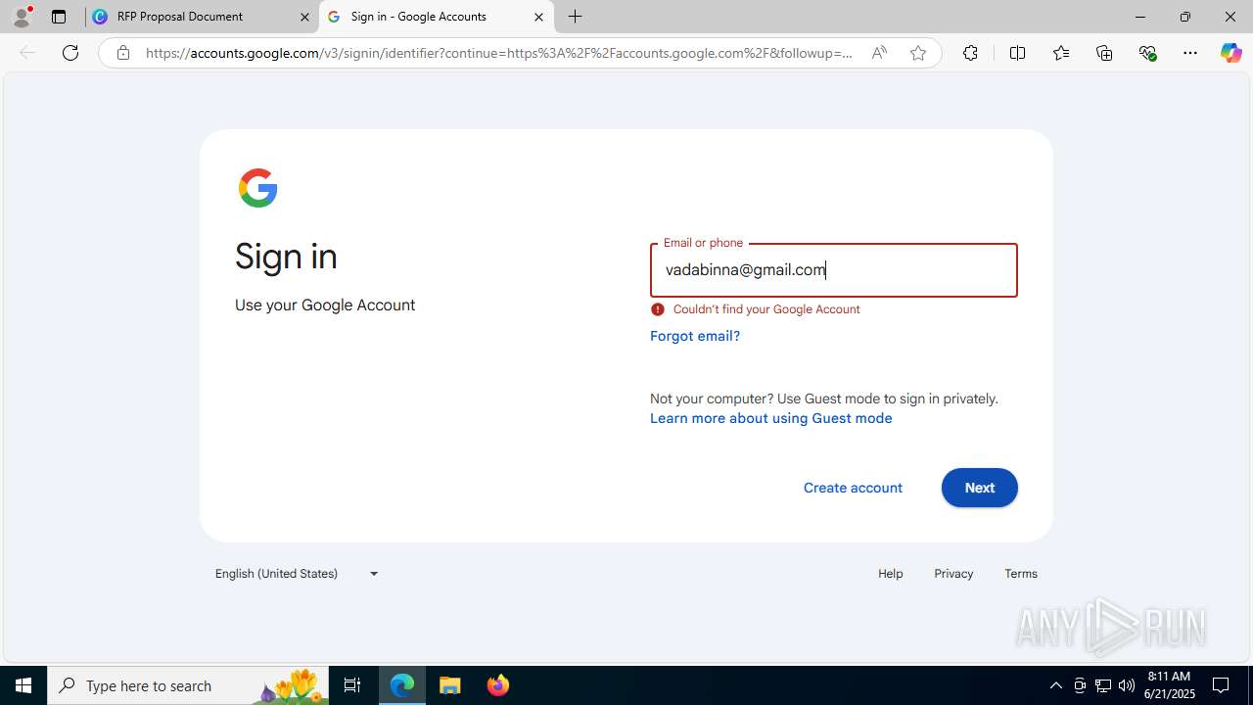Show hidden system tray icons
The height and width of the screenshot is (705, 1253).
click(x=1055, y=685)
